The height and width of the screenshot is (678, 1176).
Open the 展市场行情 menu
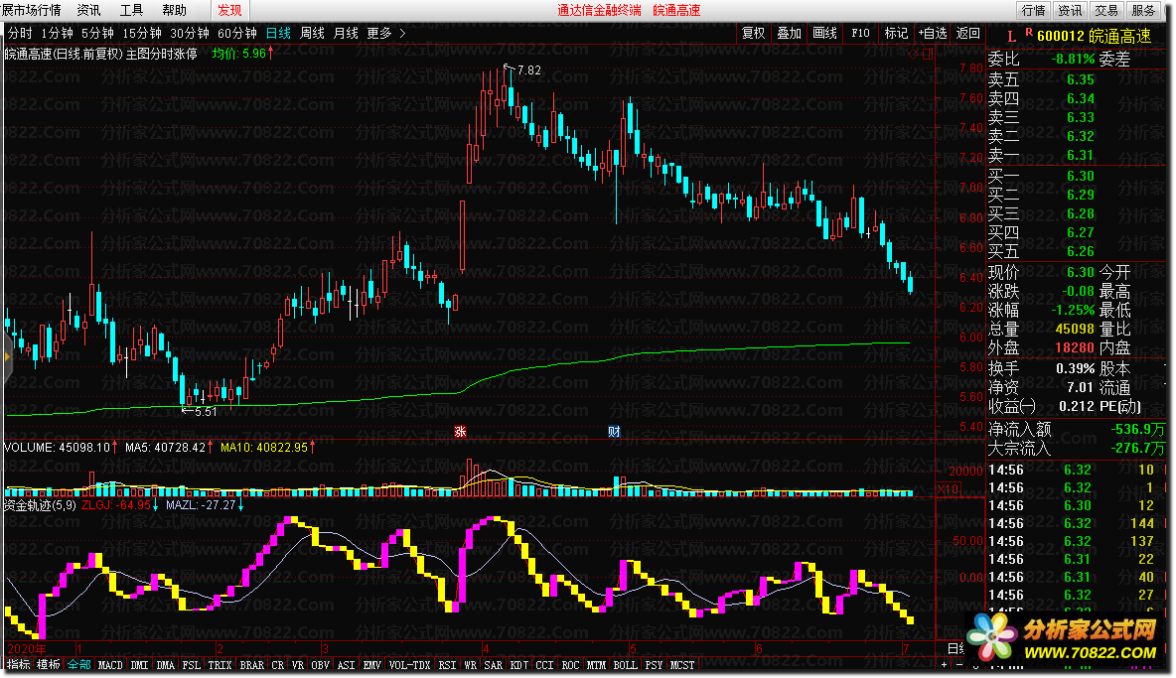31,11
